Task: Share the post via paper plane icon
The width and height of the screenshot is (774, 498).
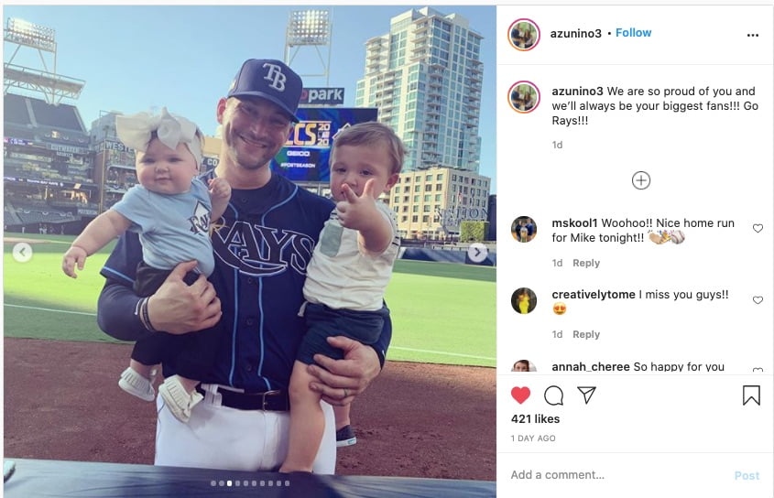Action: tap(586, 395)
